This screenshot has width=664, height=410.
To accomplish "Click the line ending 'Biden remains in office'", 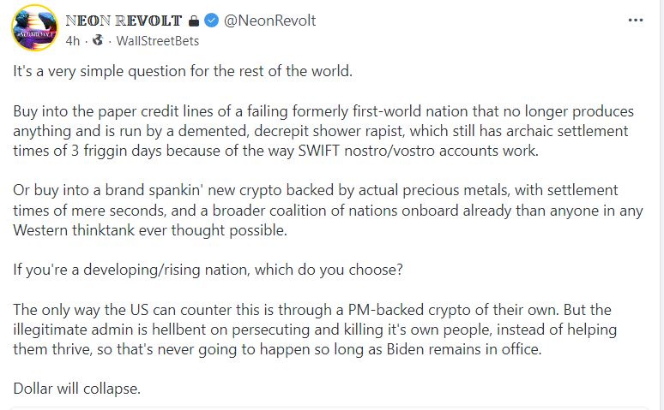I will 277,349.
